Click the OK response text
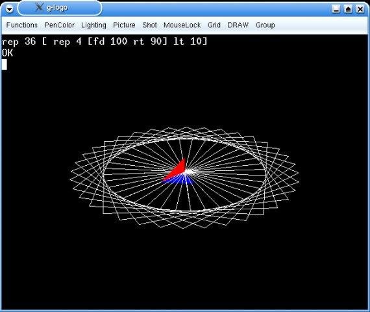Viewport: 370px width, 312px height. (x=7, y=53)
